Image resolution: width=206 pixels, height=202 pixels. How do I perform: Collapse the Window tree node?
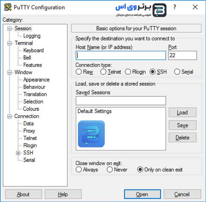9,72
